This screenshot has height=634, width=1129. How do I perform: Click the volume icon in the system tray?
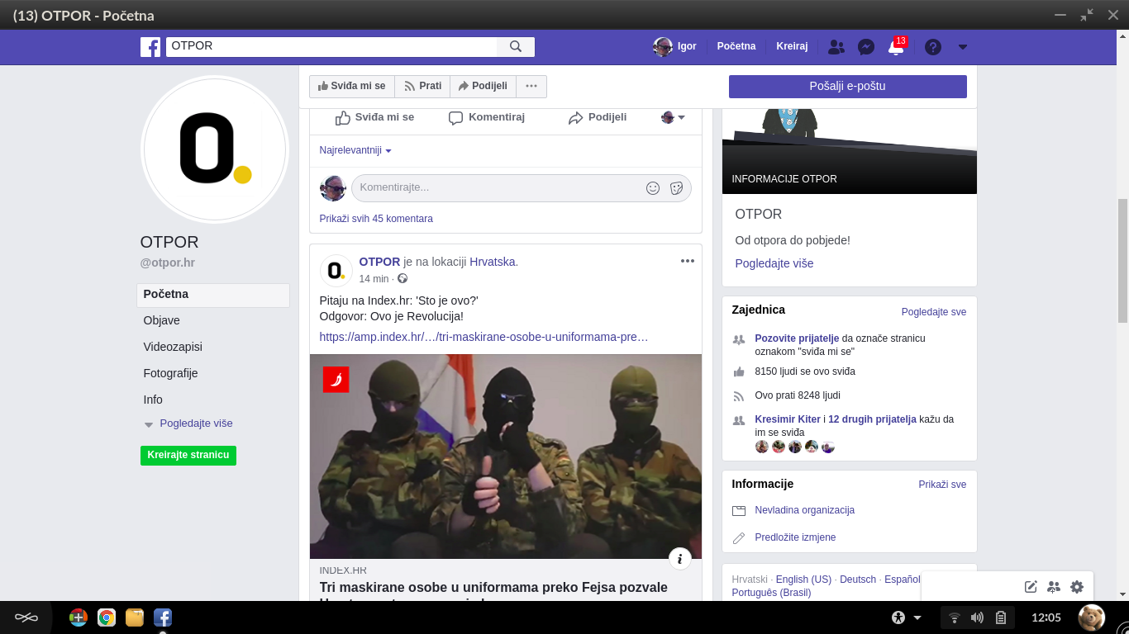(978, 617)
